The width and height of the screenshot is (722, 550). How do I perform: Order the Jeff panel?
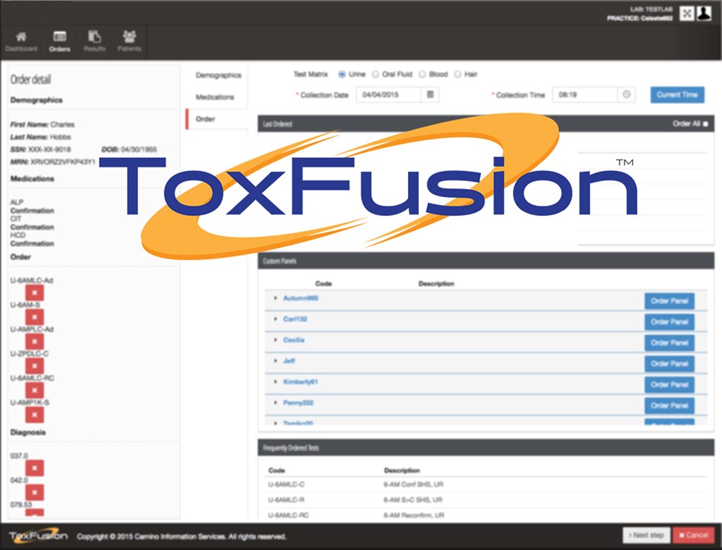coord(669,364)
